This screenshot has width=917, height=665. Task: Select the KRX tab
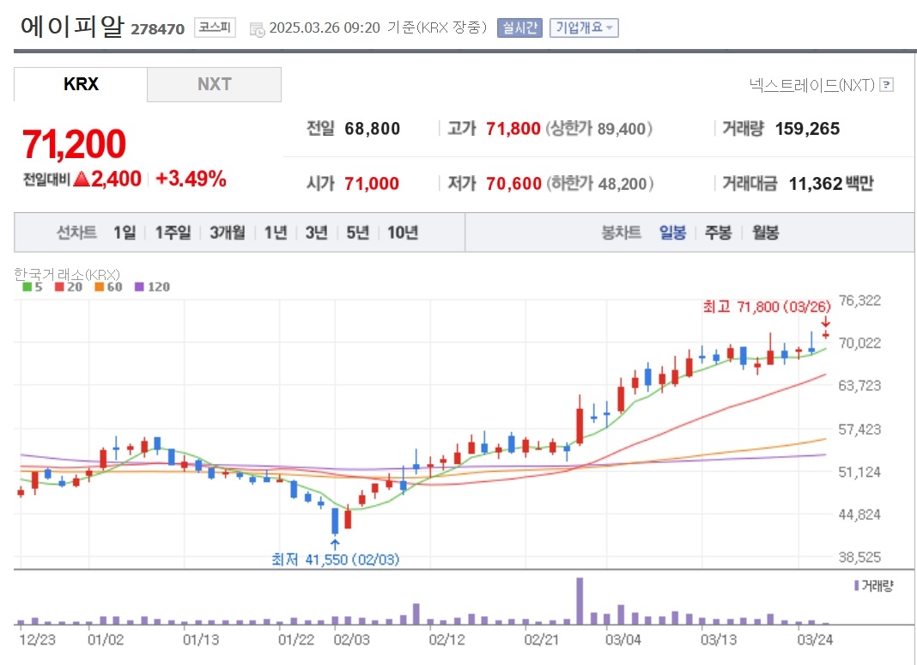81,84
